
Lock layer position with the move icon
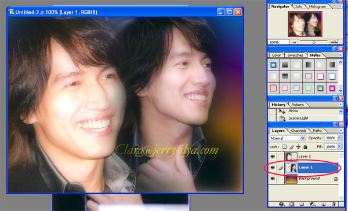click(x=298, y=147)
